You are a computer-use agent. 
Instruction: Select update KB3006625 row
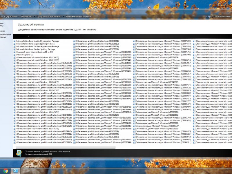(156, 123)
